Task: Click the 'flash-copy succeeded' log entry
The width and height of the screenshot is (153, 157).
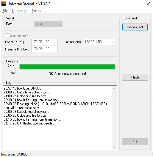Action: tap(29, 123)
